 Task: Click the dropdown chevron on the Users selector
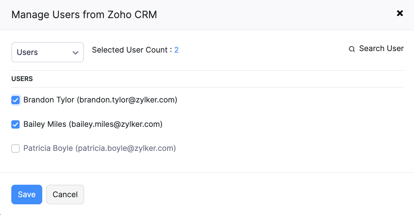point(75,52)
